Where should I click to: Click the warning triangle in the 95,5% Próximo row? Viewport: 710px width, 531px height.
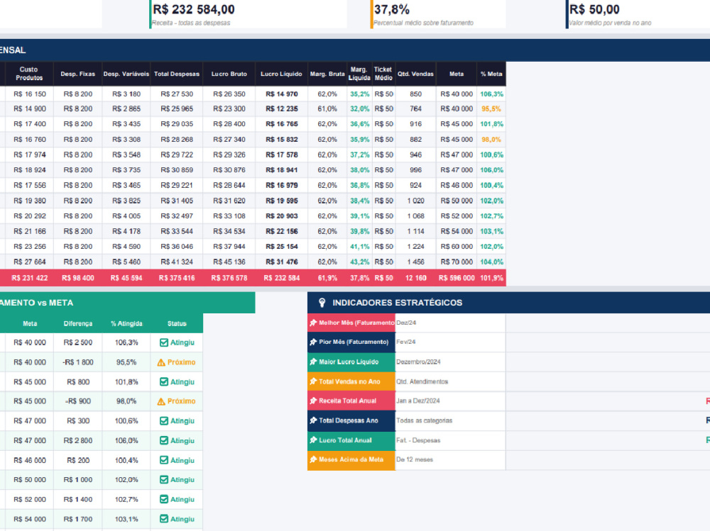pyautogui.click(x=161, y=362)
